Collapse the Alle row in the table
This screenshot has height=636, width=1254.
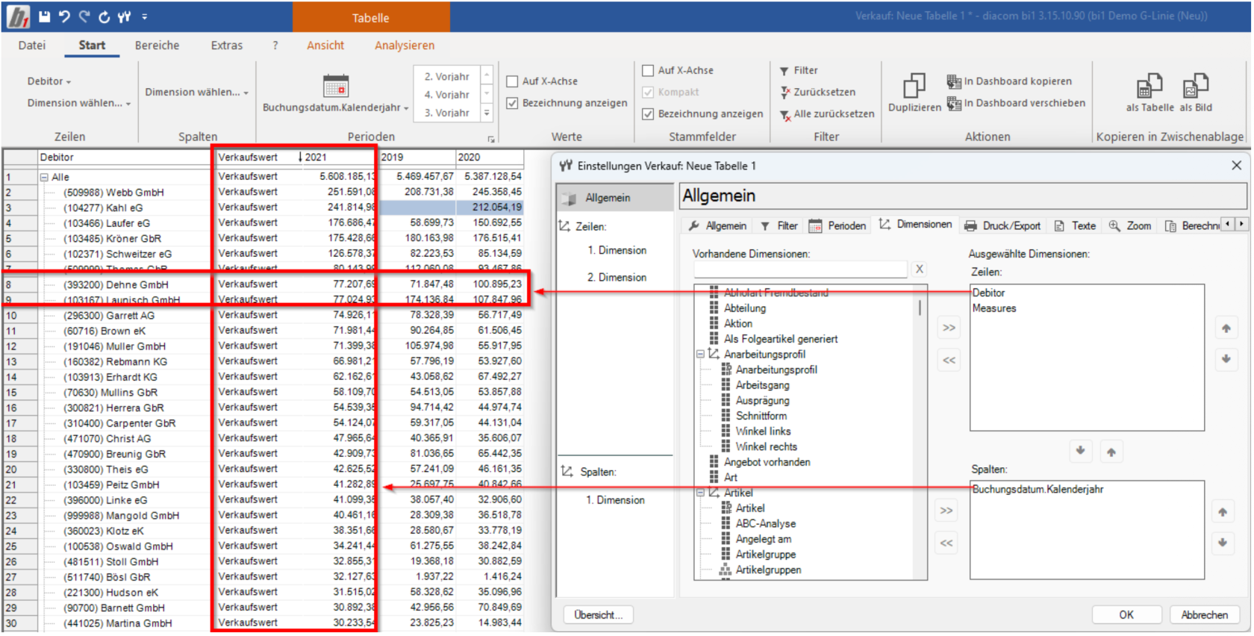coord(44,178)
